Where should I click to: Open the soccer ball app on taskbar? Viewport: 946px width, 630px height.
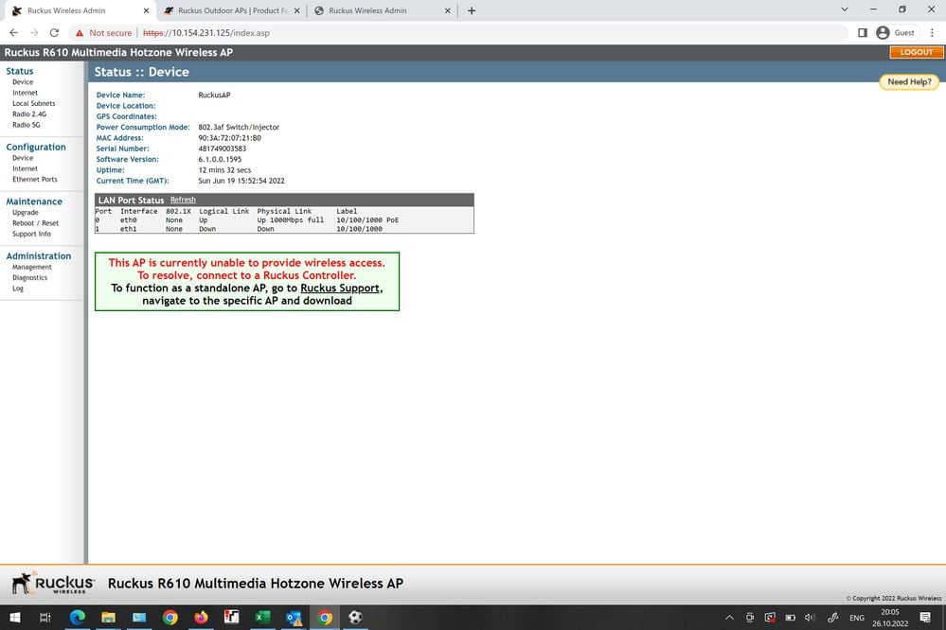(355, 618)
